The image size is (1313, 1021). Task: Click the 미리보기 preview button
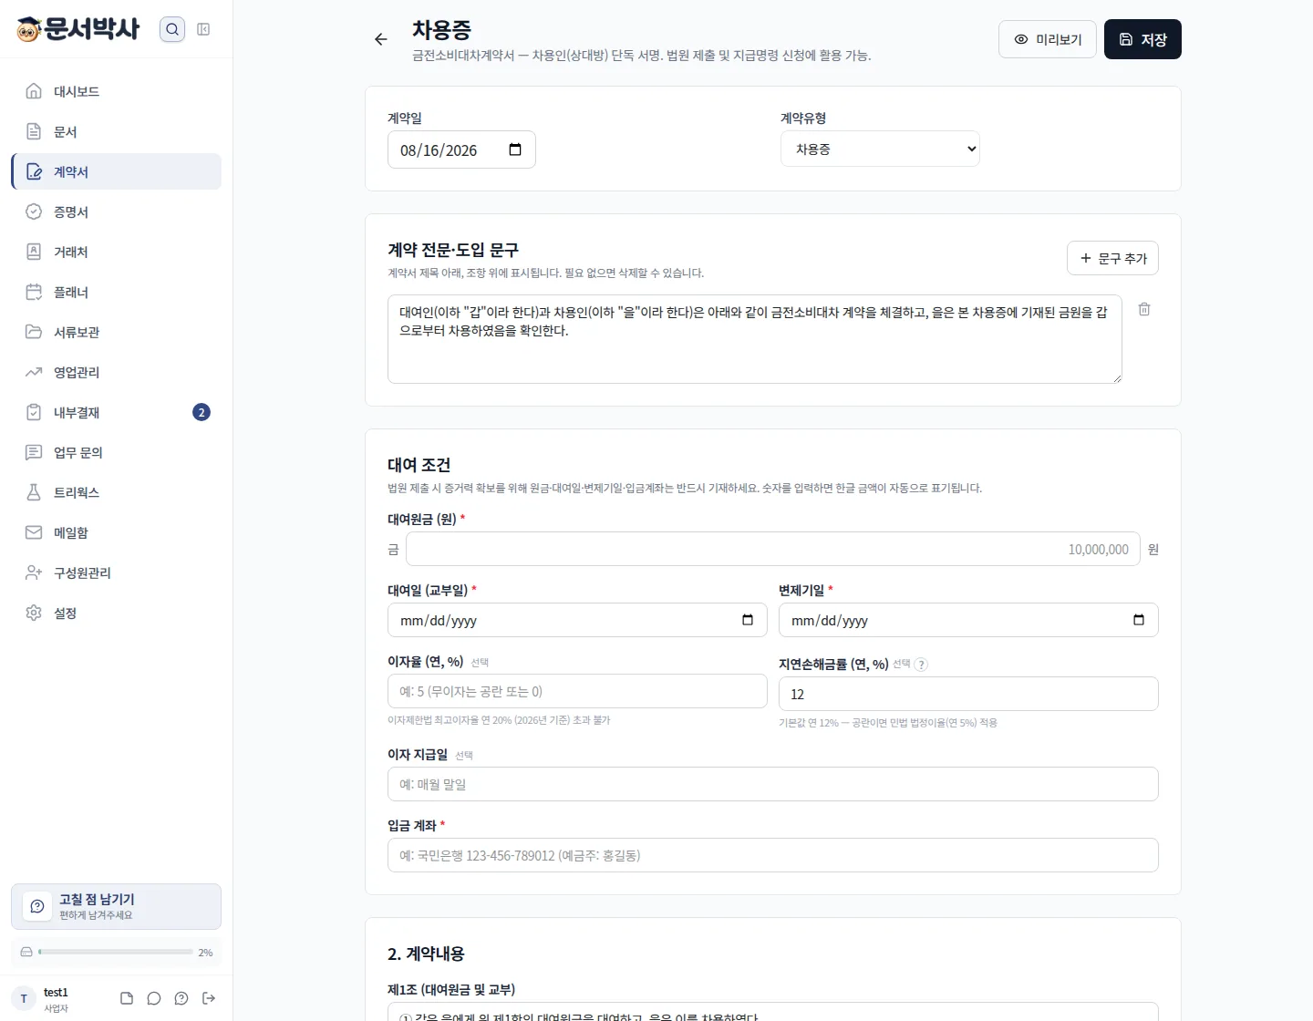pos(1048,39)
